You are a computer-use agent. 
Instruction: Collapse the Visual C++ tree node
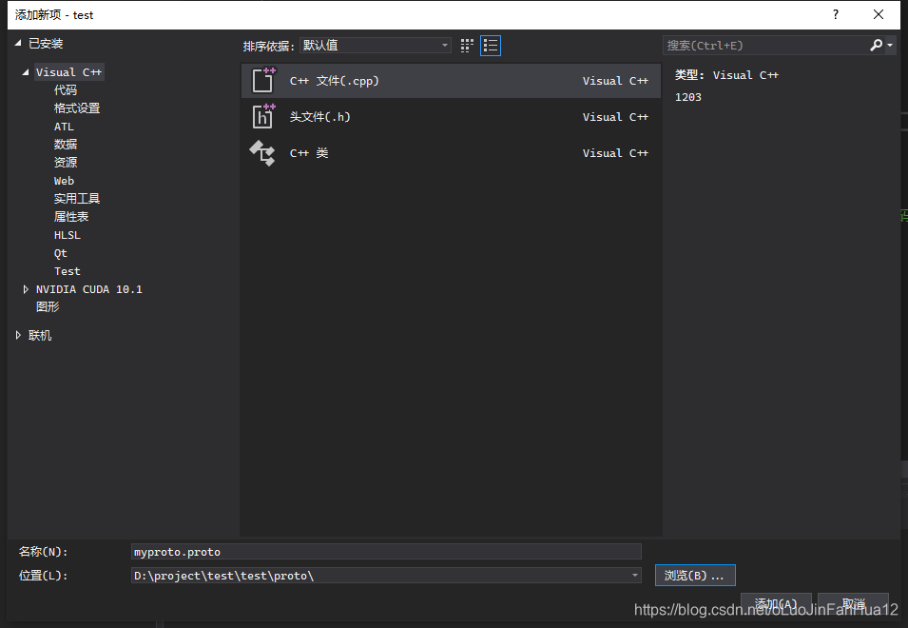(x=26, y=72)
